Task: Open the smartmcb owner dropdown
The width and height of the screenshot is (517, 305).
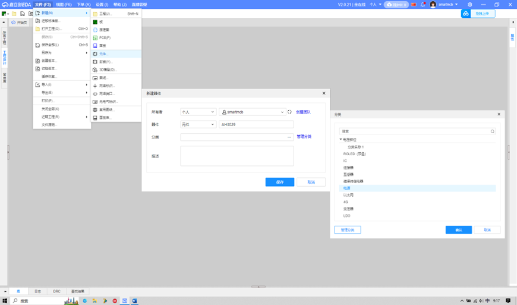Action: [252, 112]
